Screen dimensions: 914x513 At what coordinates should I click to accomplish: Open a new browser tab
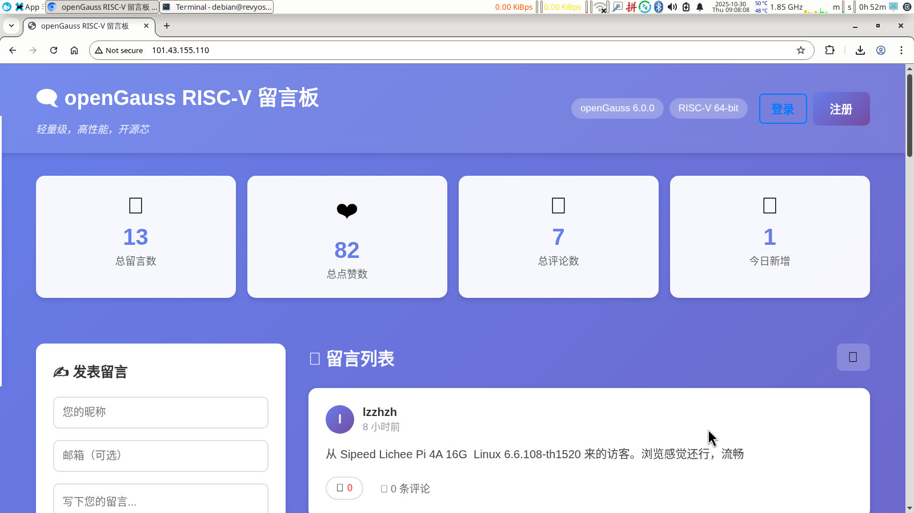click(167, 26)
